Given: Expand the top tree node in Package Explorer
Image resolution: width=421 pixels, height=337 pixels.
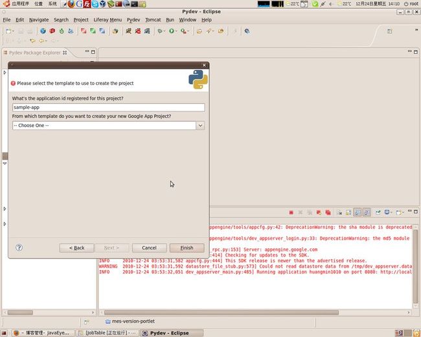Looking at the screenshot, I should 5,73.
